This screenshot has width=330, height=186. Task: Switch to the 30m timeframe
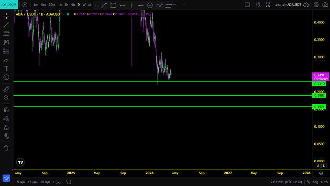pyautogui.click(x=52, y=5)
